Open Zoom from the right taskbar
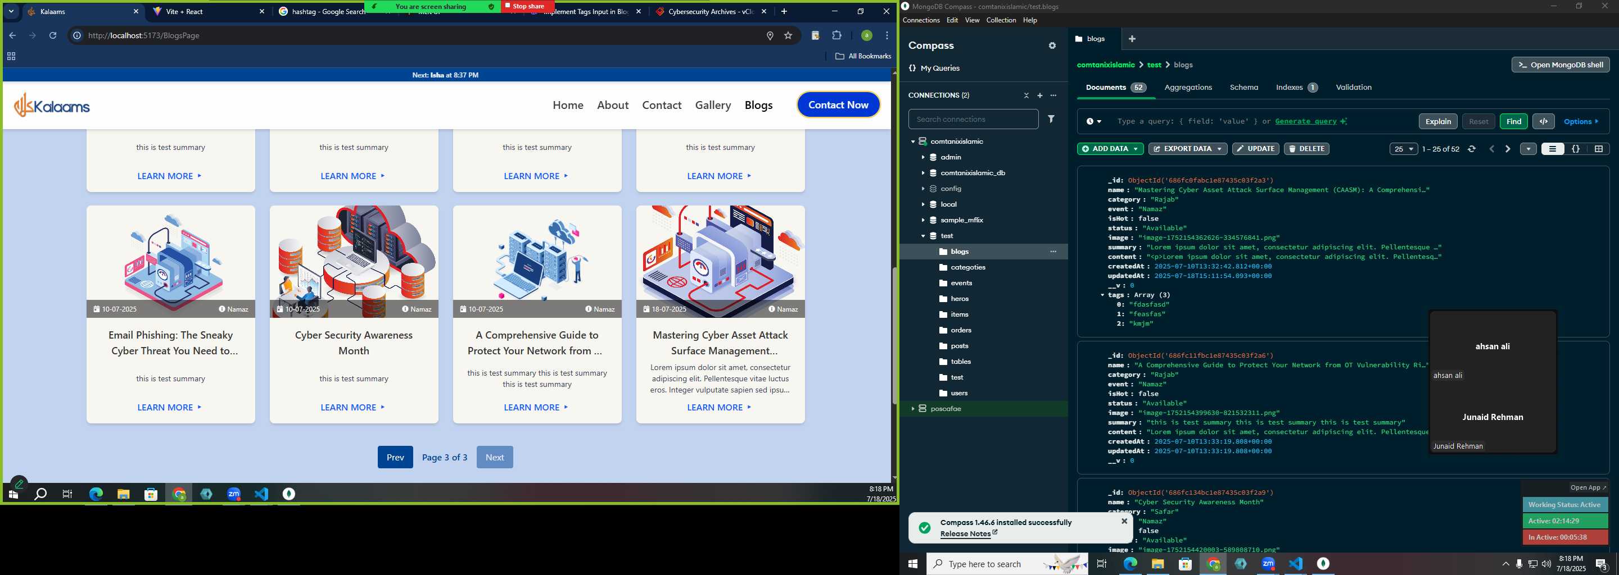Viewport: 1619px width, 575px height. coord(1268,564)
